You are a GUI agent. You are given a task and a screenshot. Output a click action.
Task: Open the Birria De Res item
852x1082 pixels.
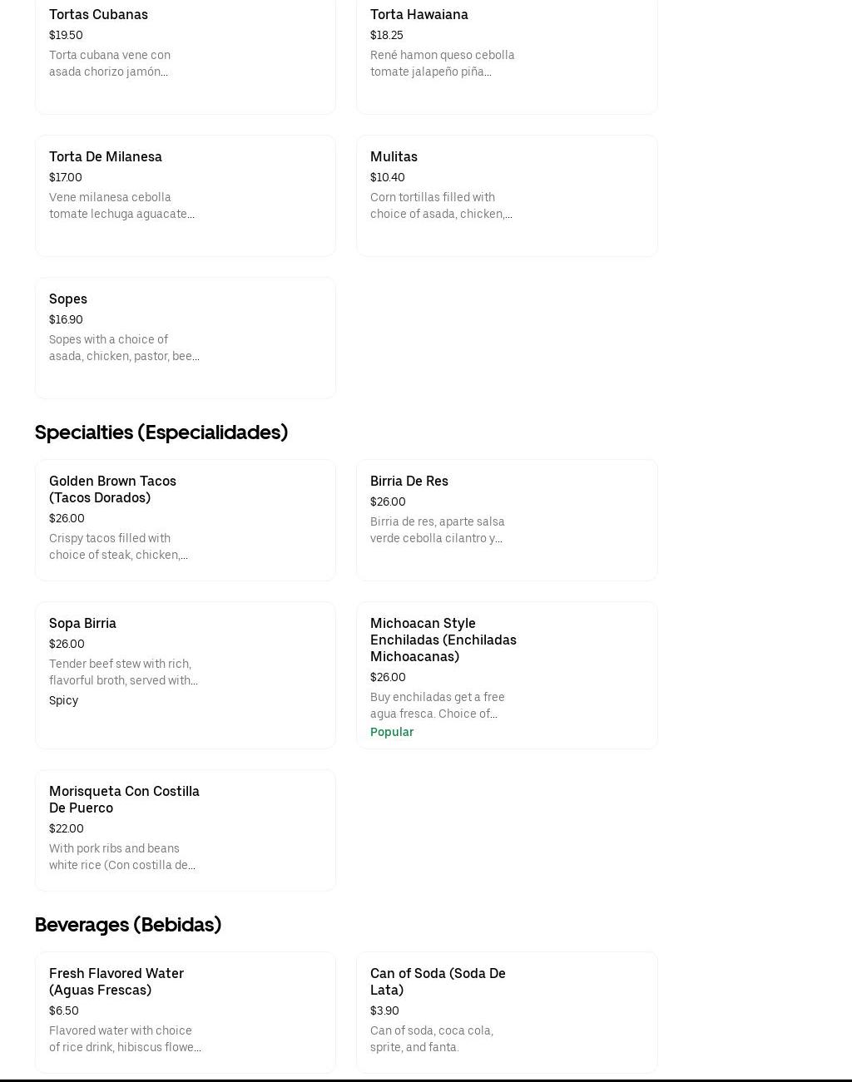click(506, 520)
